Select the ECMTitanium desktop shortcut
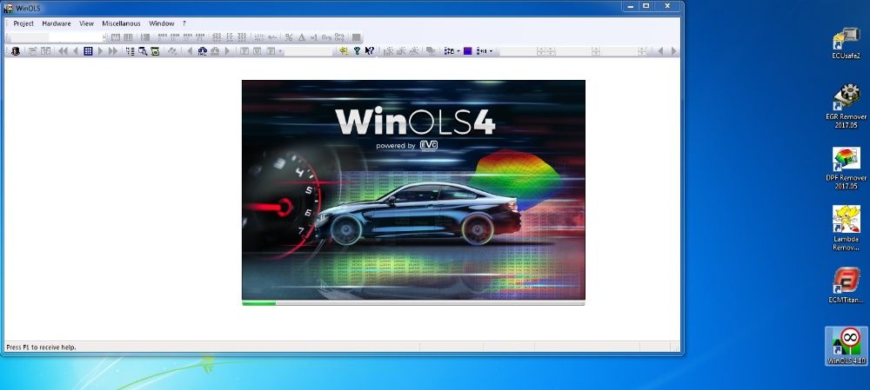The height and width of the screenshot is (390, 870). [x=847, y=285]
